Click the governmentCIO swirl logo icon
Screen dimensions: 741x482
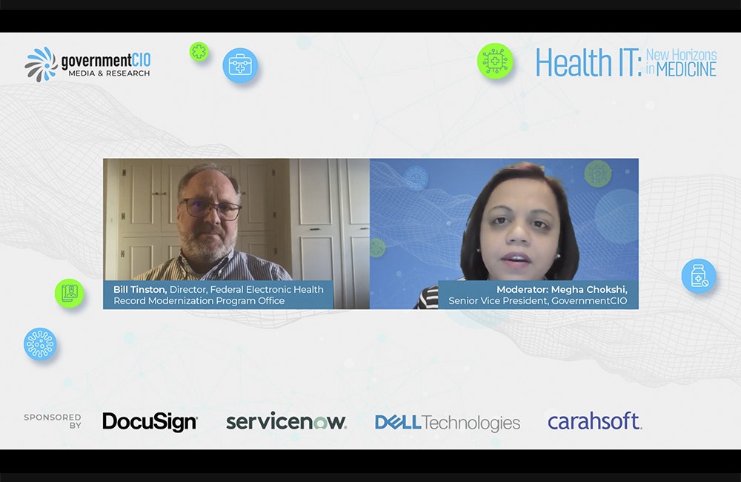[x=41, y=63]
